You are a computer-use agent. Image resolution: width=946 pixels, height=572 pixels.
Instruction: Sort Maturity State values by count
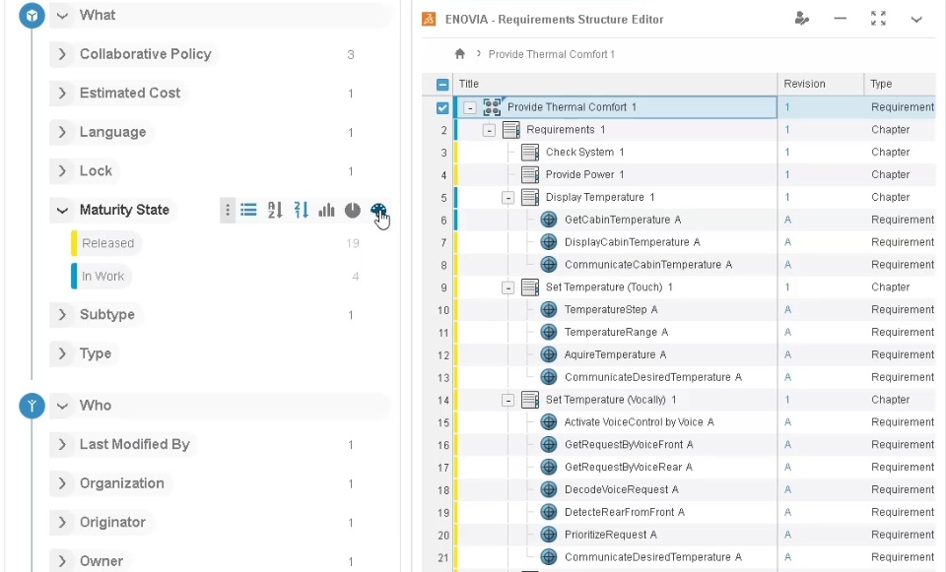point(302,210)
